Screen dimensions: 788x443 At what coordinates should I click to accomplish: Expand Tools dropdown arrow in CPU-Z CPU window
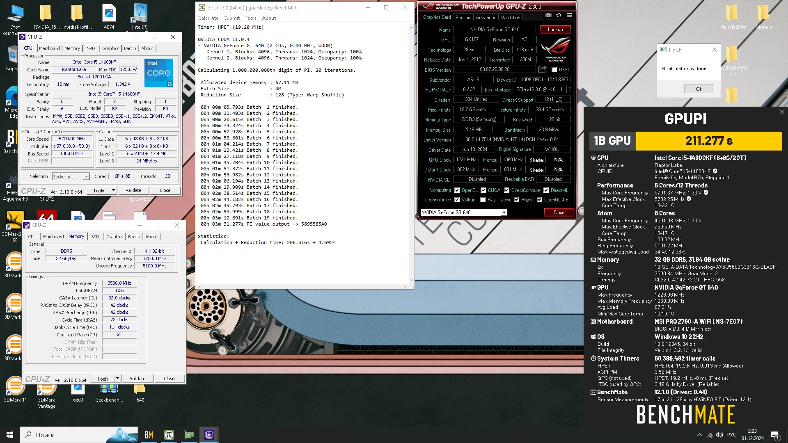click(x=113, y=190)
